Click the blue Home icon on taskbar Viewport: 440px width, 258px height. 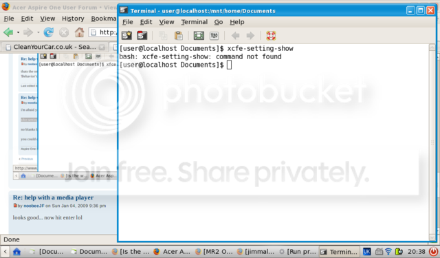click(16, 252)
